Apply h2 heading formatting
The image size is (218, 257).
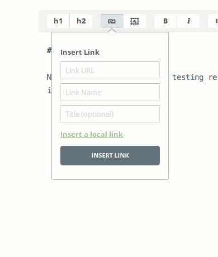click(81, 21)
